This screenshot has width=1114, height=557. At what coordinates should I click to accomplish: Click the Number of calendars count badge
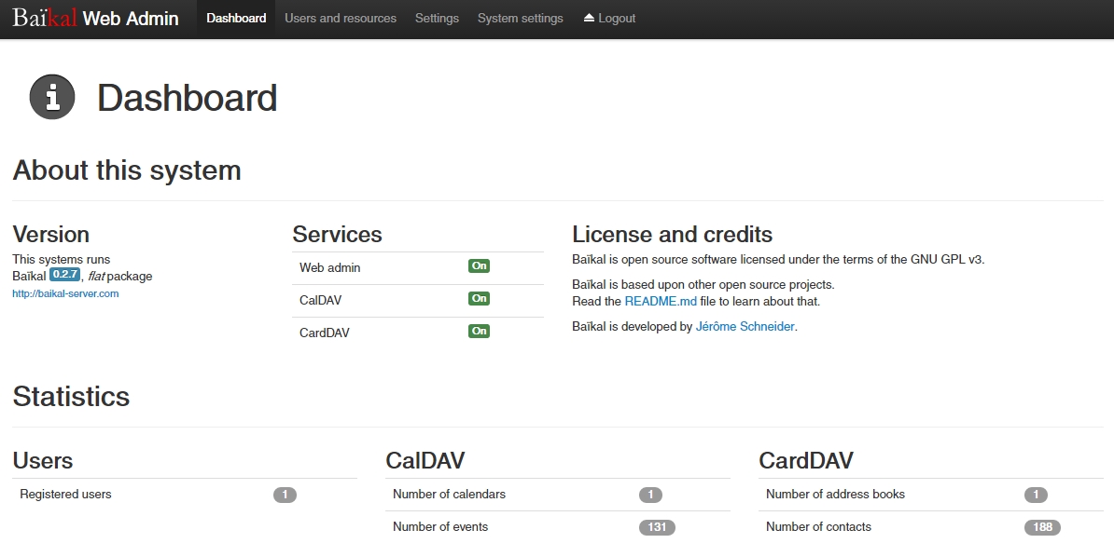click(650, 495)
